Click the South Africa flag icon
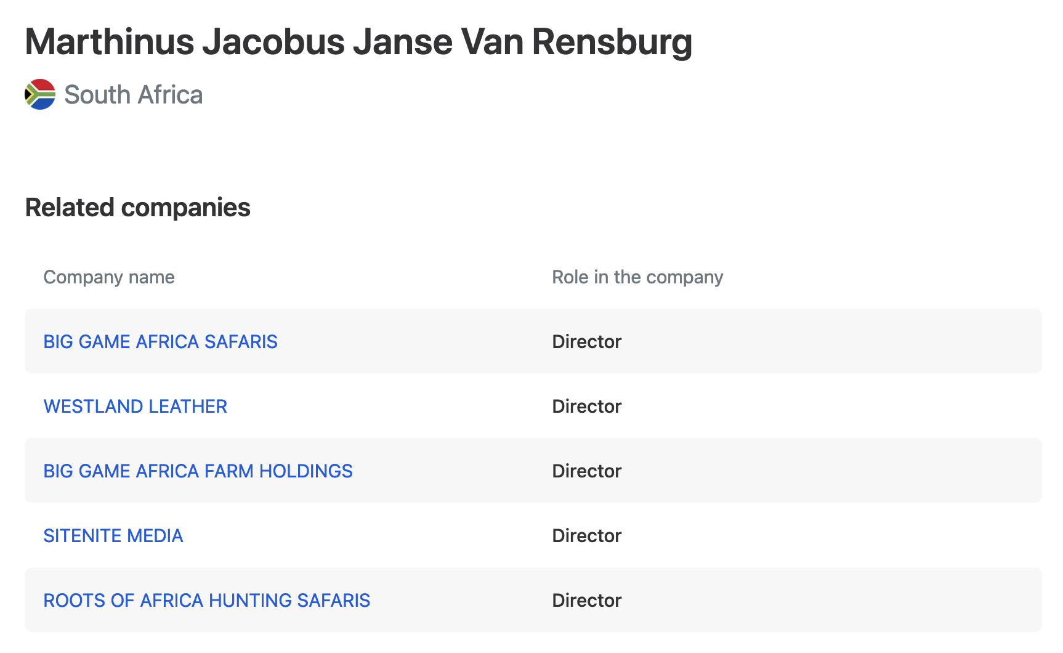Image resolution: width=1063 pixels, height=653 pixels. 40,94
